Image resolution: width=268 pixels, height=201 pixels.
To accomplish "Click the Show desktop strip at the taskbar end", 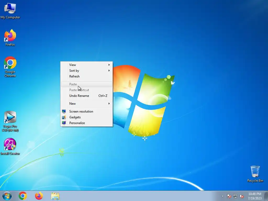I will click(x=266, y=196).
